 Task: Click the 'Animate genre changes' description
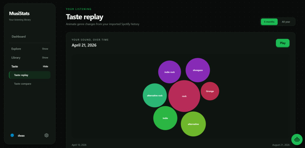pyautogui.click(x=103, y=24)
